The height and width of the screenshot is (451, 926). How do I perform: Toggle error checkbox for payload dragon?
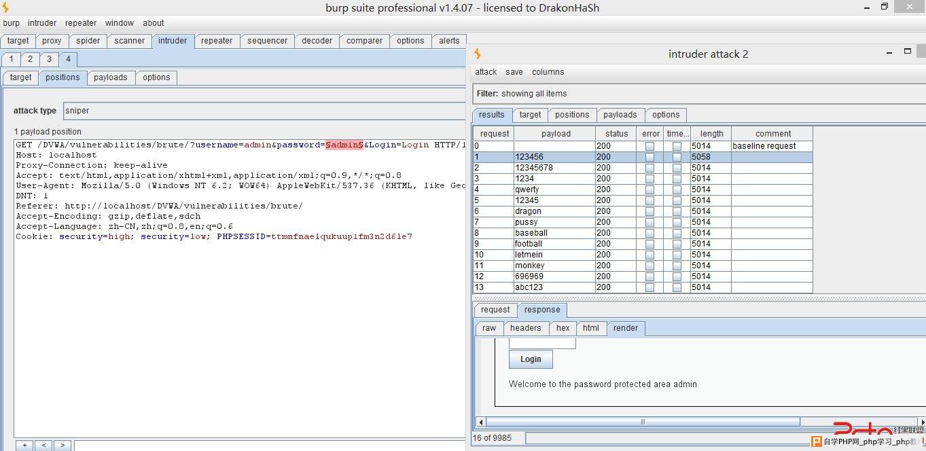650,211
